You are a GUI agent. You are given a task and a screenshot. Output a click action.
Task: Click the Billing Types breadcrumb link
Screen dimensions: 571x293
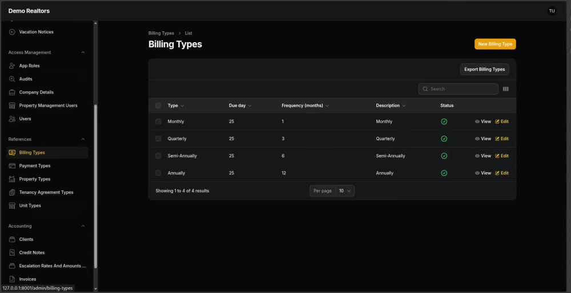click(x=161, y=33)
